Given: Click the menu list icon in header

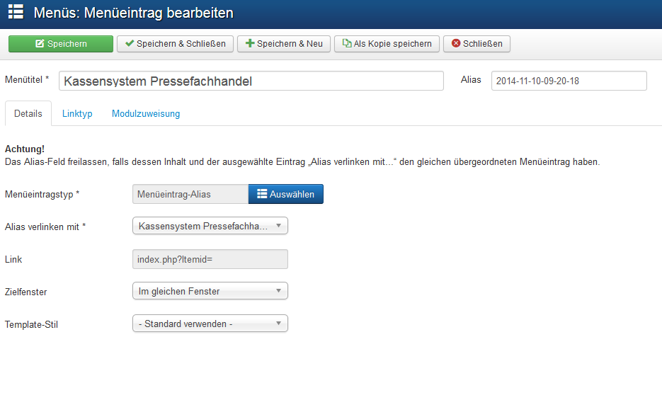Looking at the screenshot, I should (x=16, y=11).
